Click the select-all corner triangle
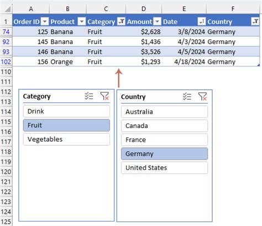262x226 pixels. coord(8,9)
